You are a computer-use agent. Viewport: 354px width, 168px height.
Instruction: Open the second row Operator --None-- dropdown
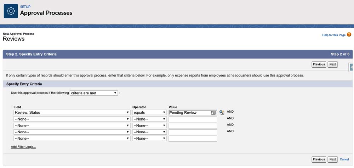pos(149,119)
